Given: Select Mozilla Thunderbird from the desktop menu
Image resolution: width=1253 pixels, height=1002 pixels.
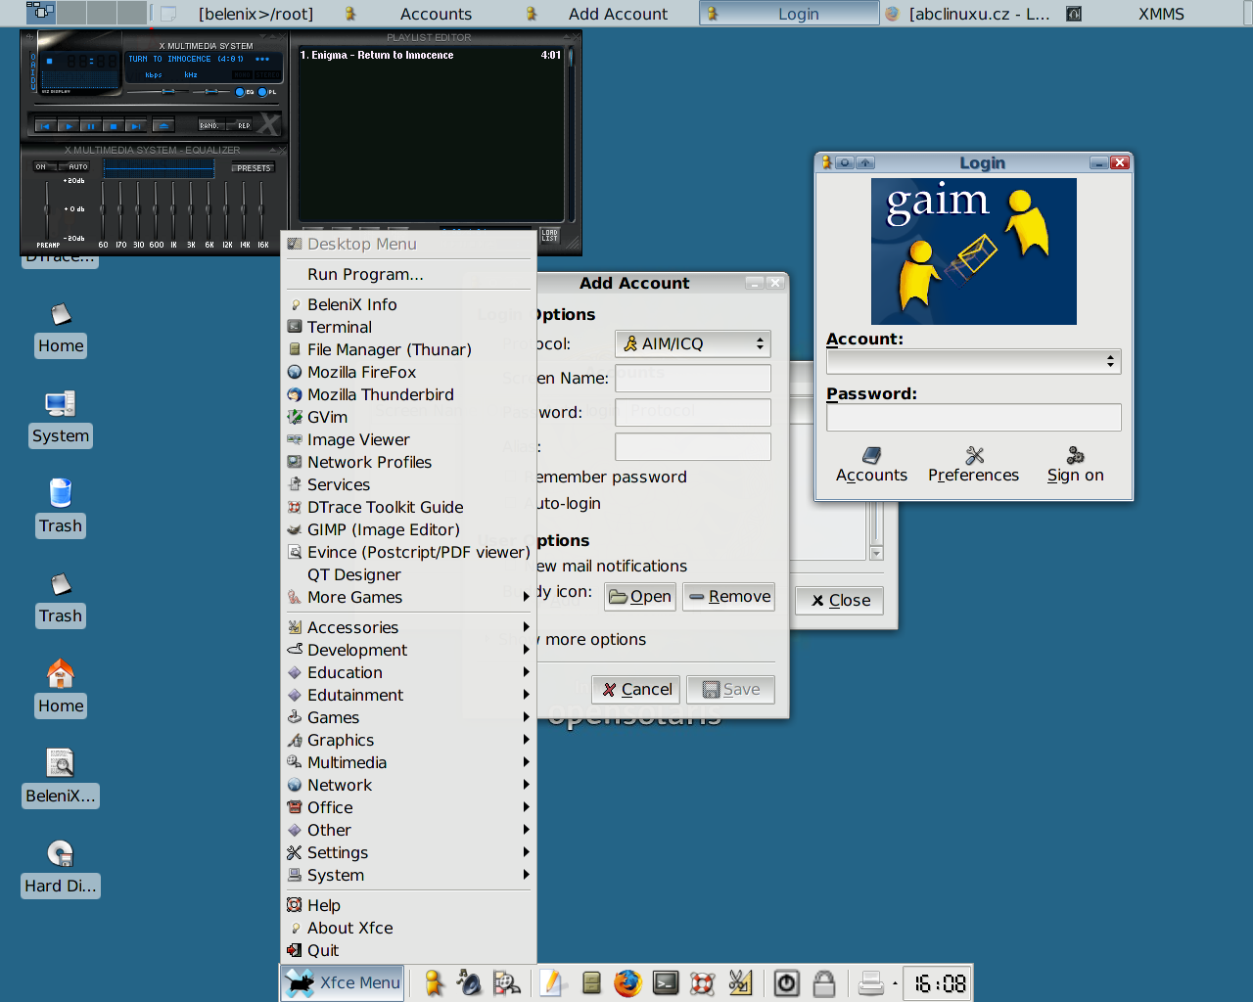Looking at the screenshot, I should pos(380,394).
